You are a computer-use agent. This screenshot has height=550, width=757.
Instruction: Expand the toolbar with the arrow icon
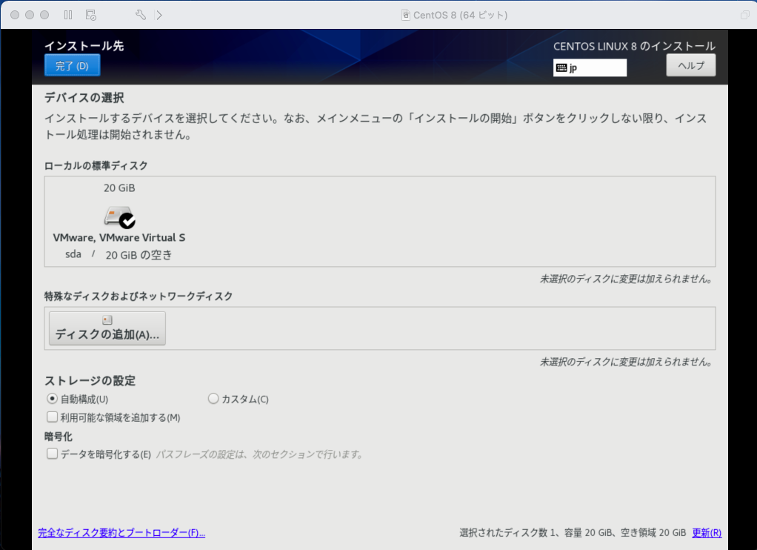tap(159, 13)
